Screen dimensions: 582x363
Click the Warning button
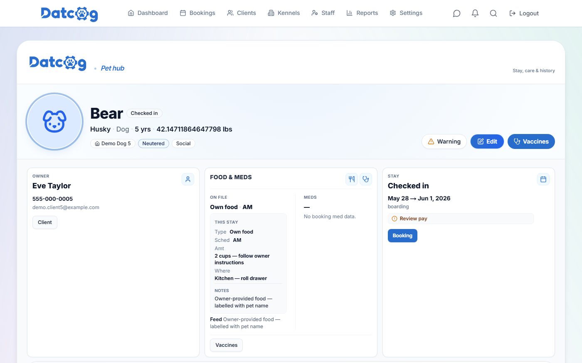(x=444, y=141)
